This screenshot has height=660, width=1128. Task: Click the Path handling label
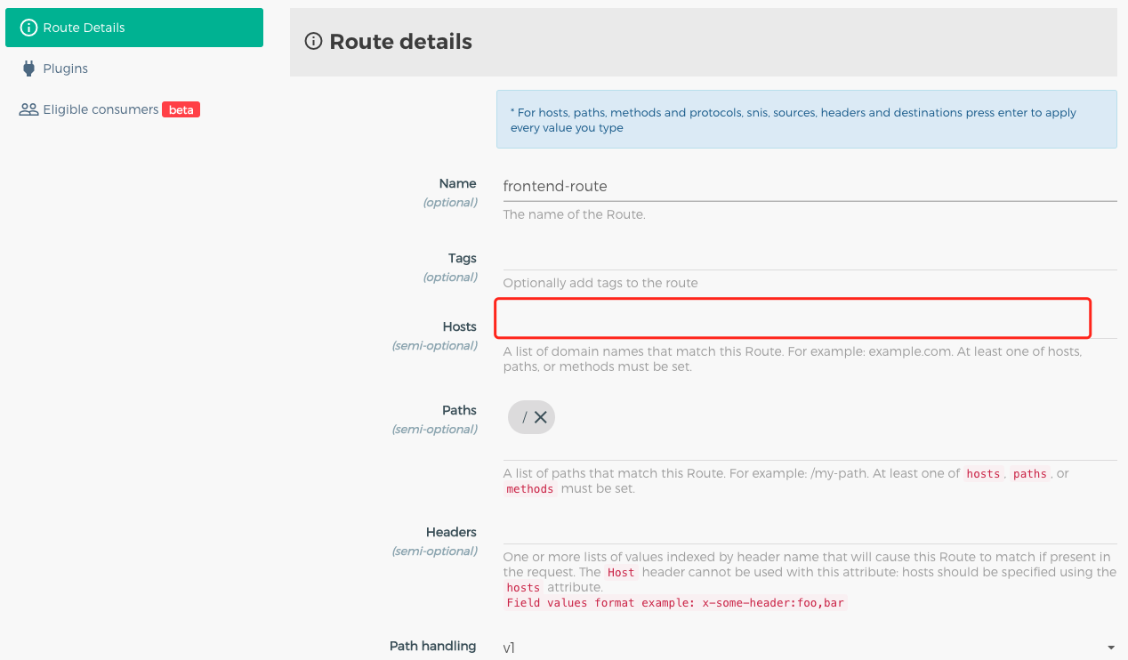coord(432,646)
